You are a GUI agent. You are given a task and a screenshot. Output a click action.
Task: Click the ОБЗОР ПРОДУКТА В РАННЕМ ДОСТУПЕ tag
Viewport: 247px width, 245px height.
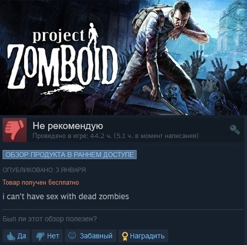(69, 155)
